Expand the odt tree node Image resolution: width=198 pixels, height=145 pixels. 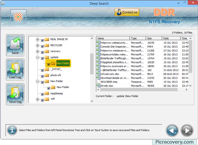coord(38,99)
